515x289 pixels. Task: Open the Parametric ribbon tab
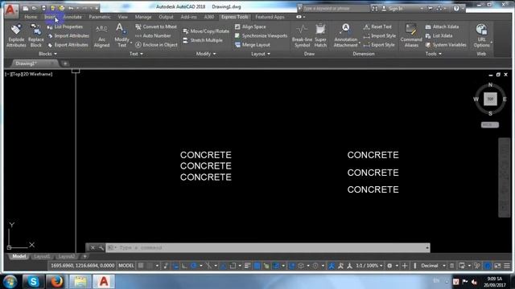[x=100, y=17]
